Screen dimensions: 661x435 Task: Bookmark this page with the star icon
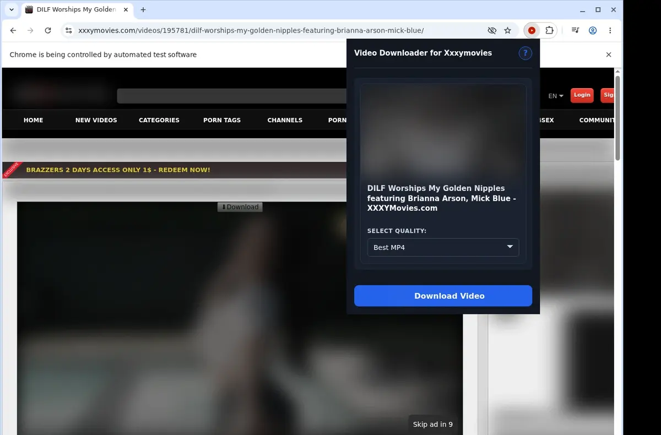click(507, 31)
